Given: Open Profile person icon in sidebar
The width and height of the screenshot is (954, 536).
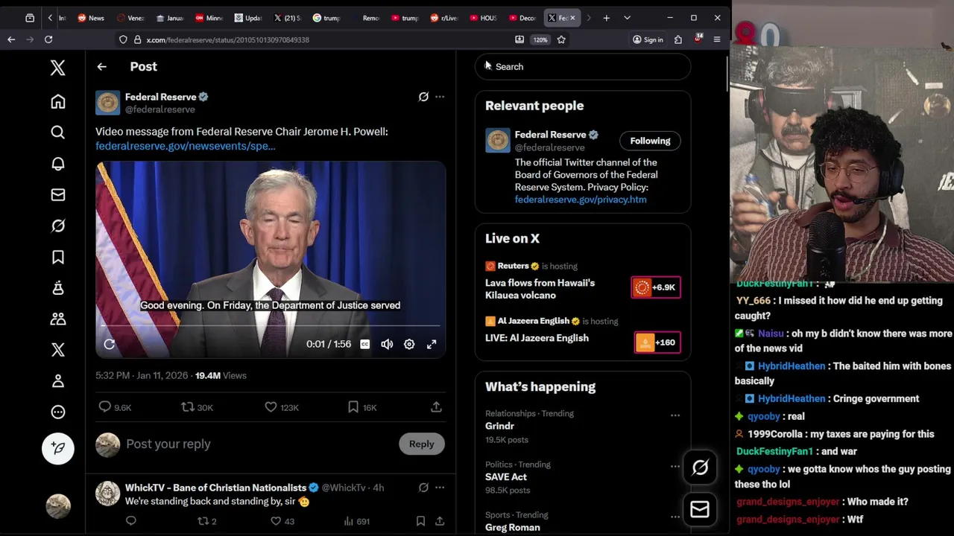Looking at the screenshot, I should pos(57,381).
